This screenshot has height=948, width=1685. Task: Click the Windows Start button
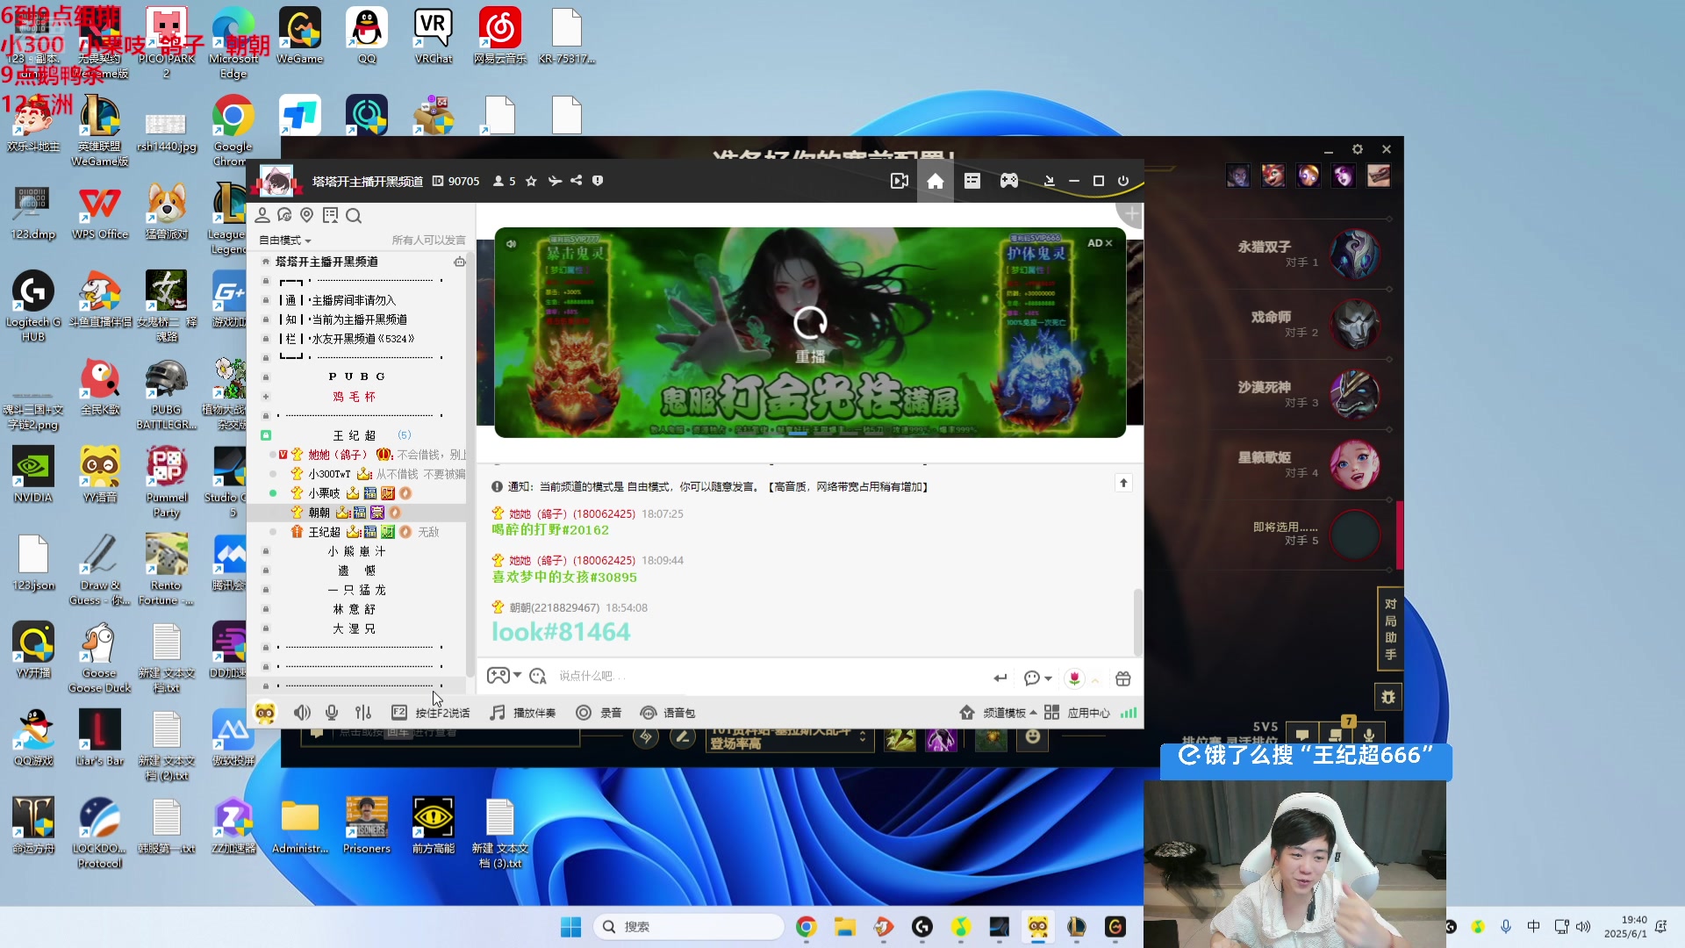[x=570, y=927]
